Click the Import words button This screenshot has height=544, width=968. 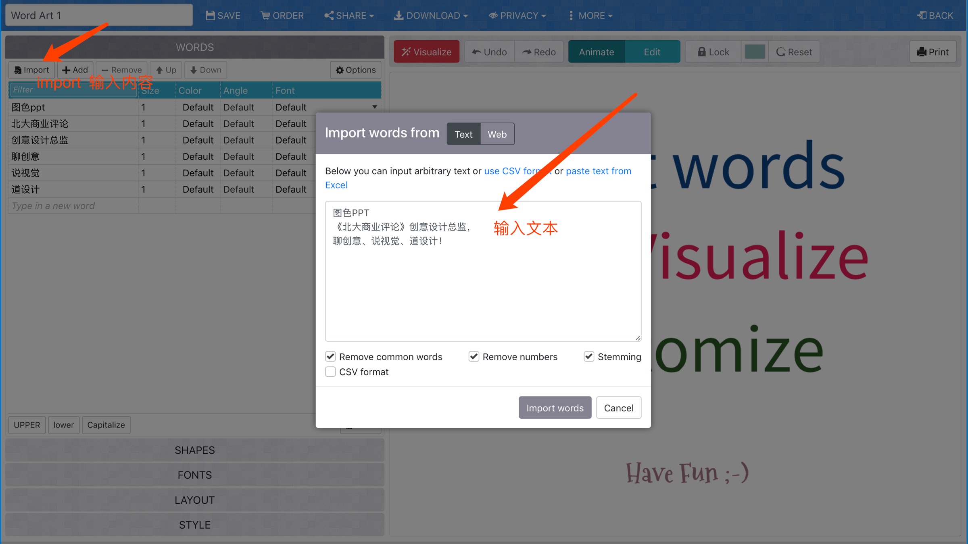(555, 408)
